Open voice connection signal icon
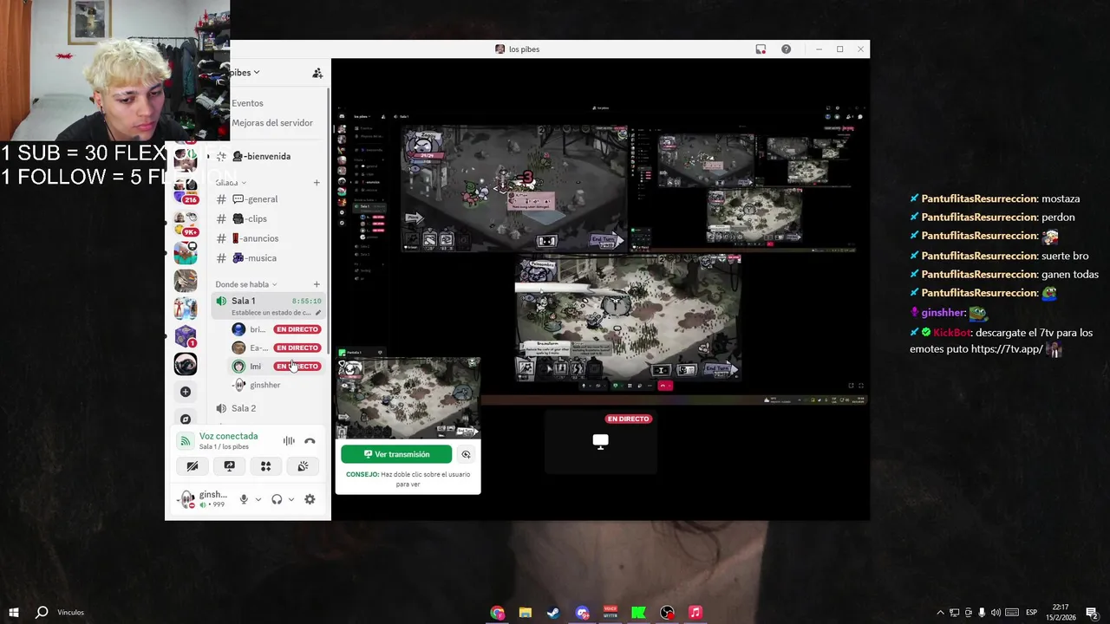Viewport: 1110px width, 624px height. [x=185, y=441]
